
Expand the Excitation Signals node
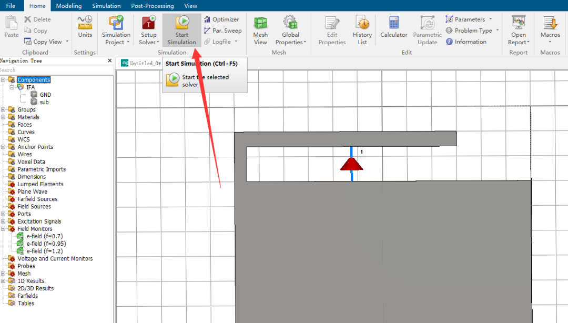tap(3, 221)
